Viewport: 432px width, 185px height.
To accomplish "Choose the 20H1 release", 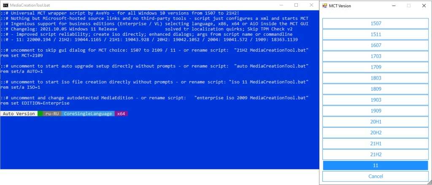I will click(376, 122).
